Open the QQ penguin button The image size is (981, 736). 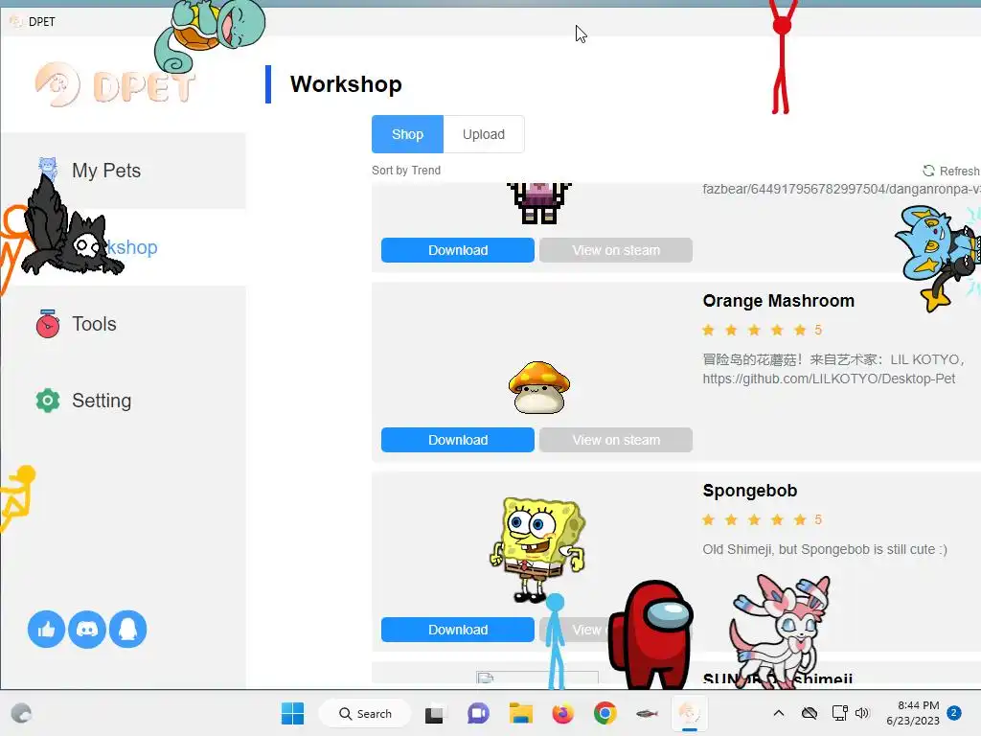[127, 629]
